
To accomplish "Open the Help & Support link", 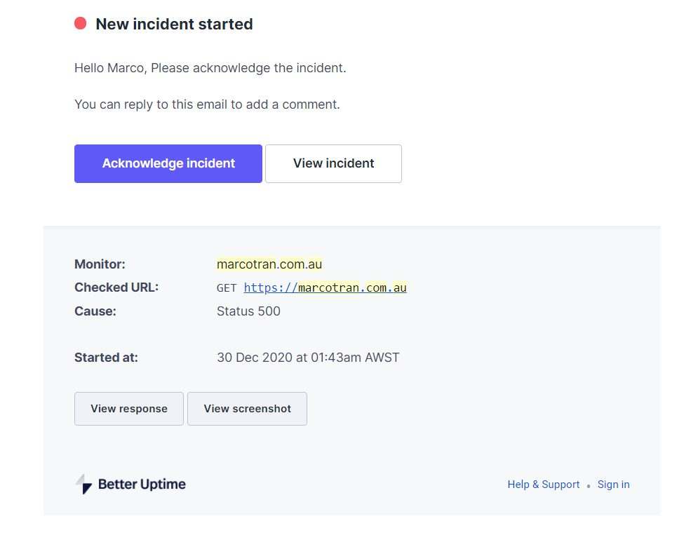I will [x=544, y=485].
